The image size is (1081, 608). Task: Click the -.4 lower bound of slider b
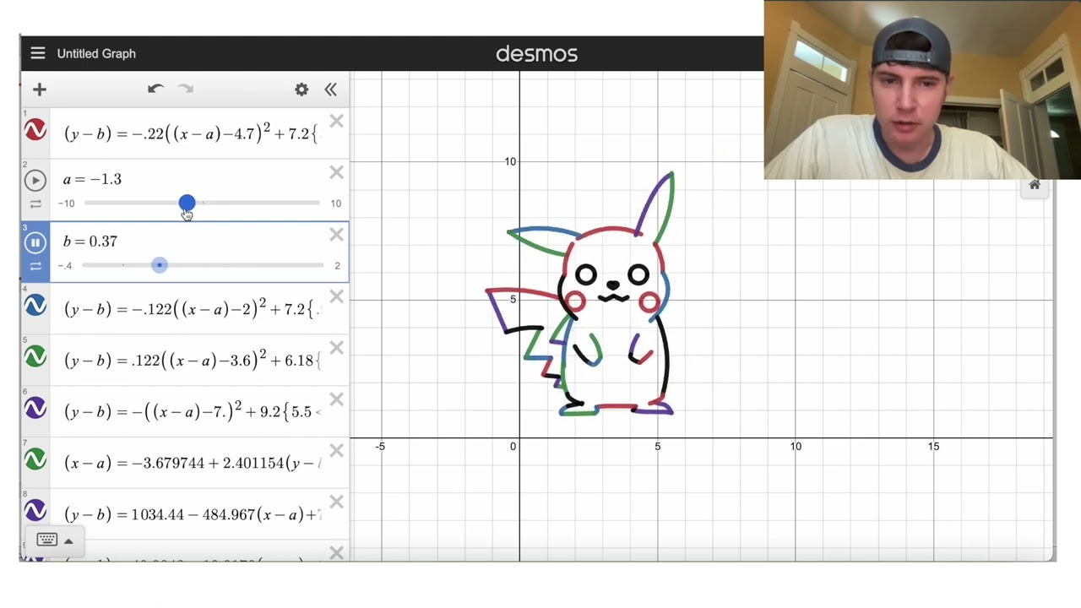click(x=65, y=266)
